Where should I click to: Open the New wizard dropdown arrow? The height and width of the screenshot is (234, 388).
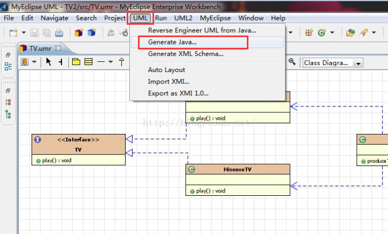pos(24,32)
